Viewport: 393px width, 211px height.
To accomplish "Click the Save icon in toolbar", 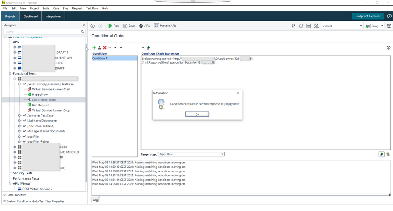I will click(129, 26).
